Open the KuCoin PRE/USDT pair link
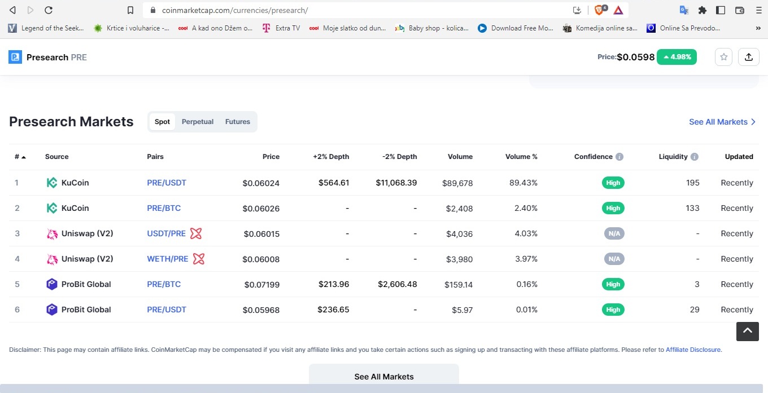Viewport: 768px width, 393px height. pos(167,183)
